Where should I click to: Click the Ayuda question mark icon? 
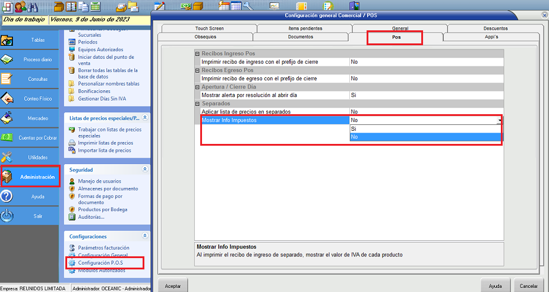[7, 196]
